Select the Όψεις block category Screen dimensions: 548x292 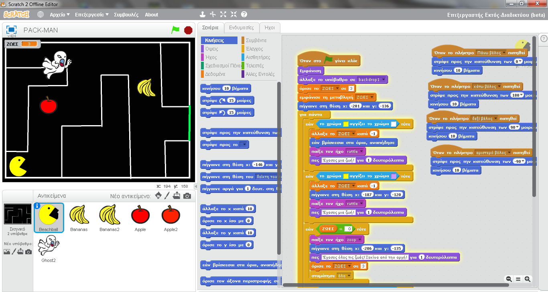(219, 49)
